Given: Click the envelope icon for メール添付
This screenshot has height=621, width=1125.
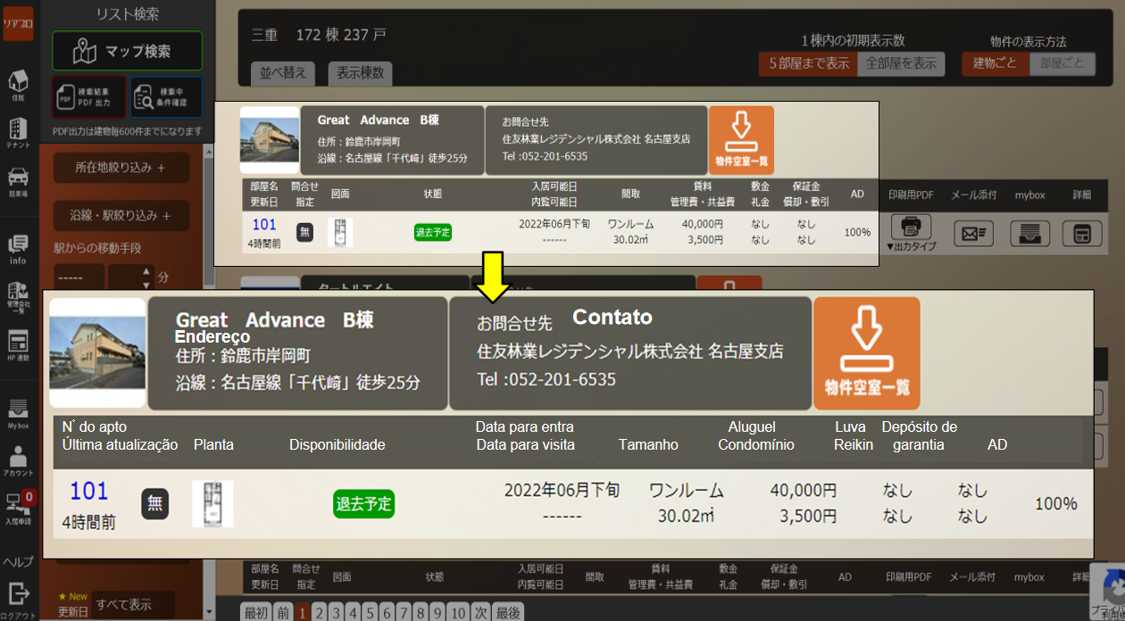Looking at the screenshot, I should click(x=973, y=233).
